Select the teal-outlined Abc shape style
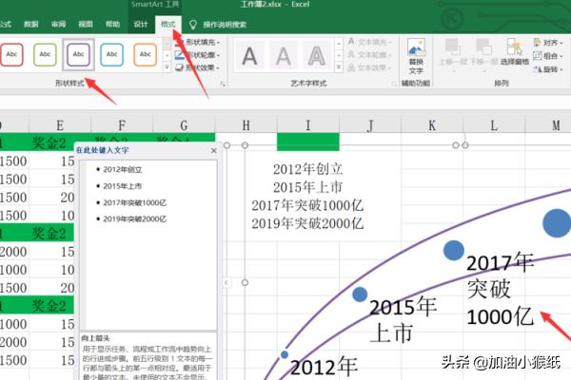The image size is (571, 380). point(111,54)
